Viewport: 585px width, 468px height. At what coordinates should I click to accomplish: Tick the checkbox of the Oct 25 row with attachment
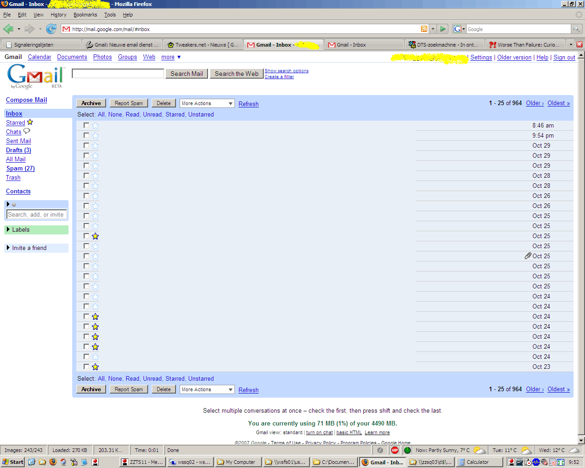(86, 256)
